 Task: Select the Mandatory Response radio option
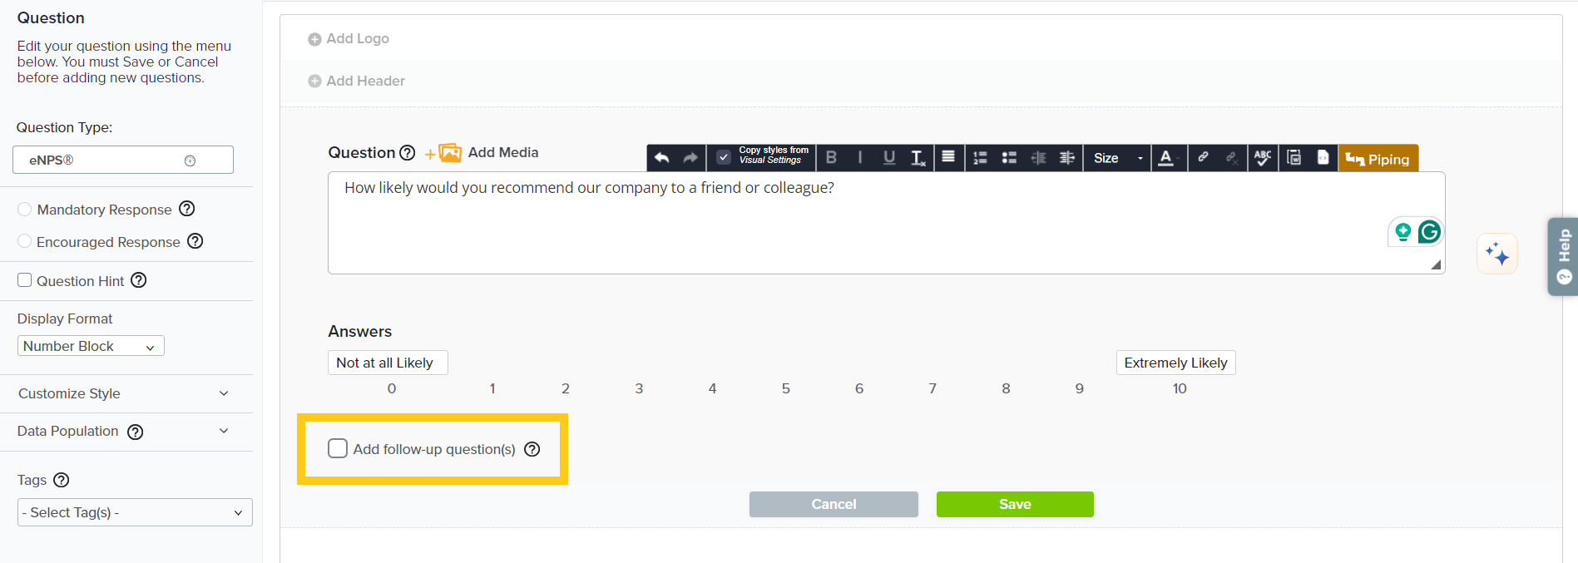click(x=25, y=210)
